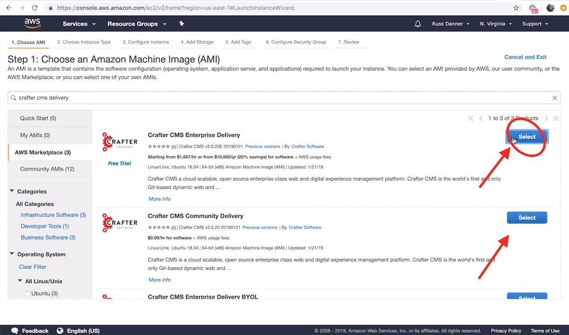569x335 pixels.
Task: Go to last page of results
Action: click(556, 118)
